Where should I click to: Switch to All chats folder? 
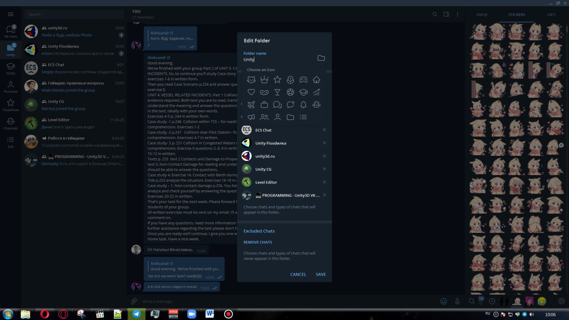coord(11,32)
